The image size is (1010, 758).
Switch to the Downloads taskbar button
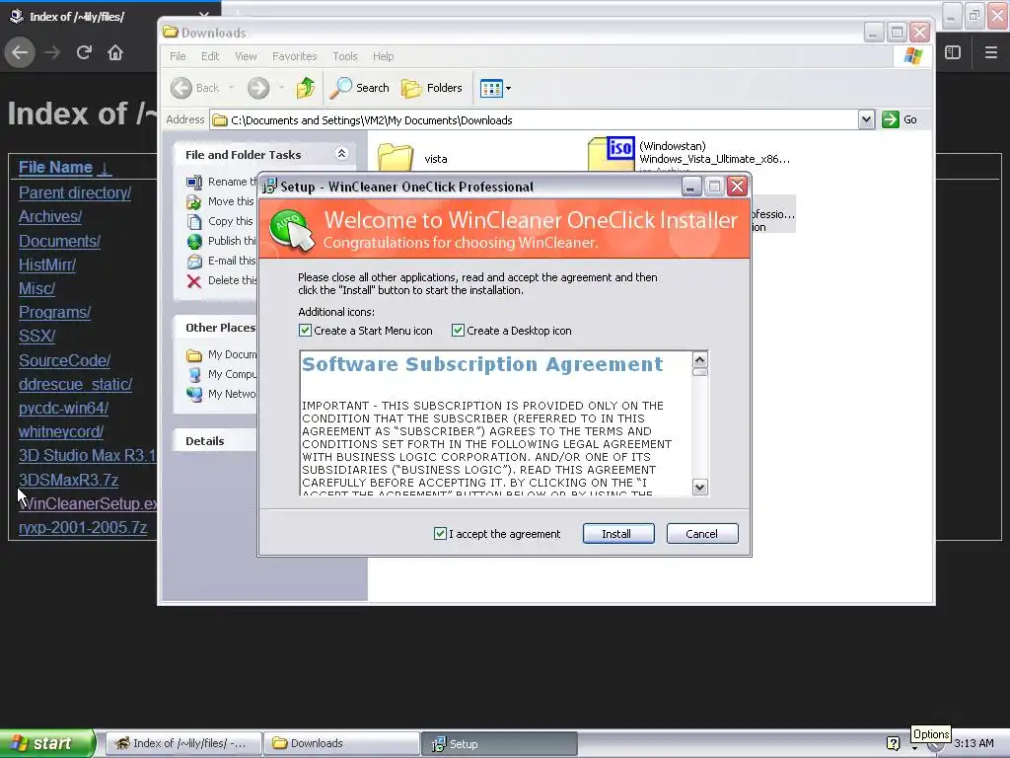tap(341, 743)
